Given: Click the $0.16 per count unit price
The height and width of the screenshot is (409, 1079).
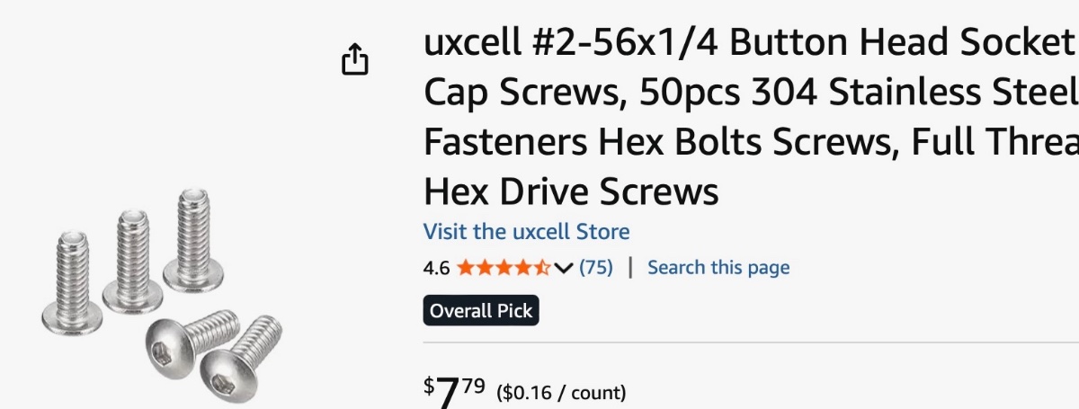Looking at the screenshot, I should pos(563,392).
